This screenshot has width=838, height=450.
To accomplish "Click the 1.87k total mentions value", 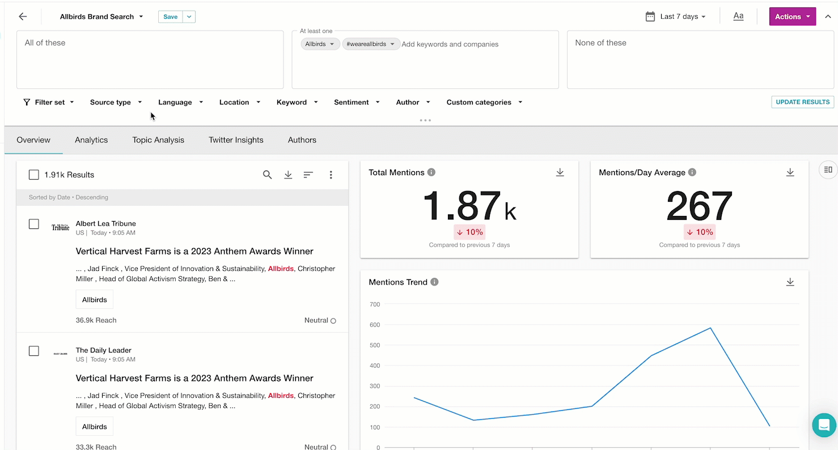I will pos(469,206).
